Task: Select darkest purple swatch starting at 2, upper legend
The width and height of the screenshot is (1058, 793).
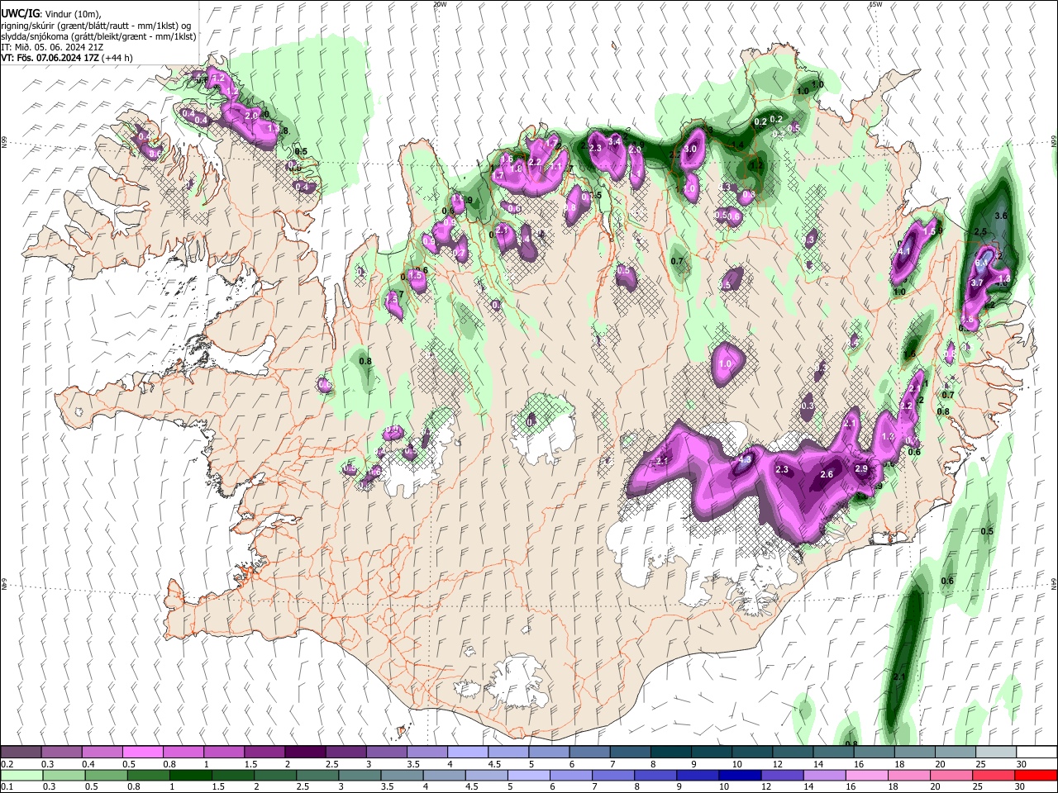Action: 304,753
